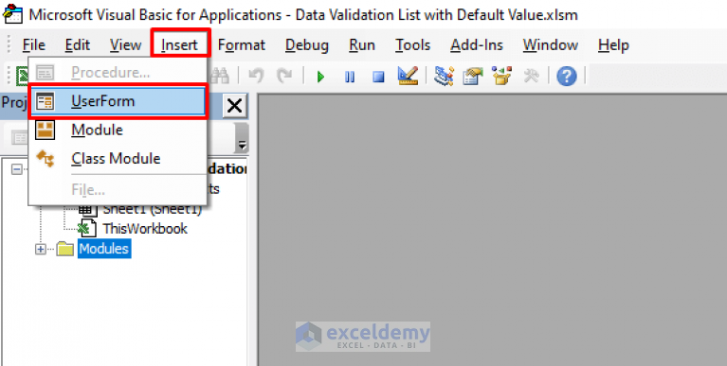Click the Redo toolbar arrow
The width and height of the screenshot is (727, 366).
[283, 76]
